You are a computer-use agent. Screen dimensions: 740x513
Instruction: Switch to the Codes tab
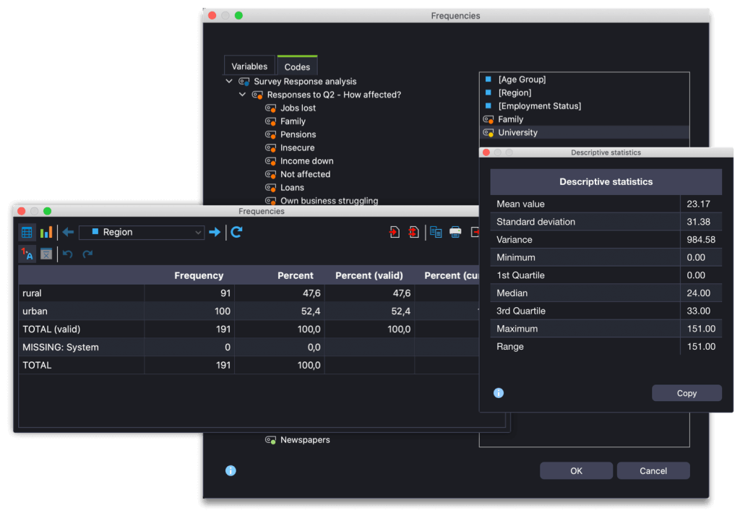[297, 66]
